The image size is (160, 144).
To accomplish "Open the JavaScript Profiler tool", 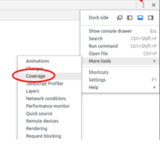I will 49,84.
